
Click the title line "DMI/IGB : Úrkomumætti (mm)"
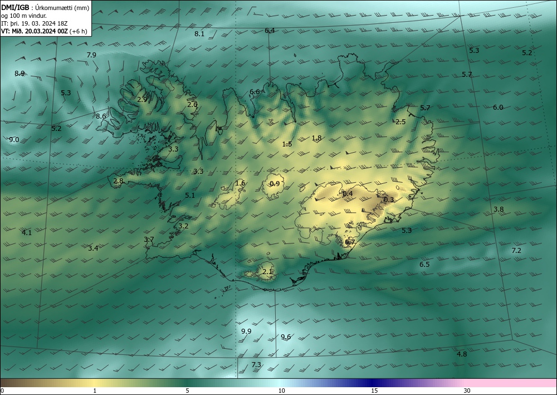pyautogui.click(x=45, y=7)
